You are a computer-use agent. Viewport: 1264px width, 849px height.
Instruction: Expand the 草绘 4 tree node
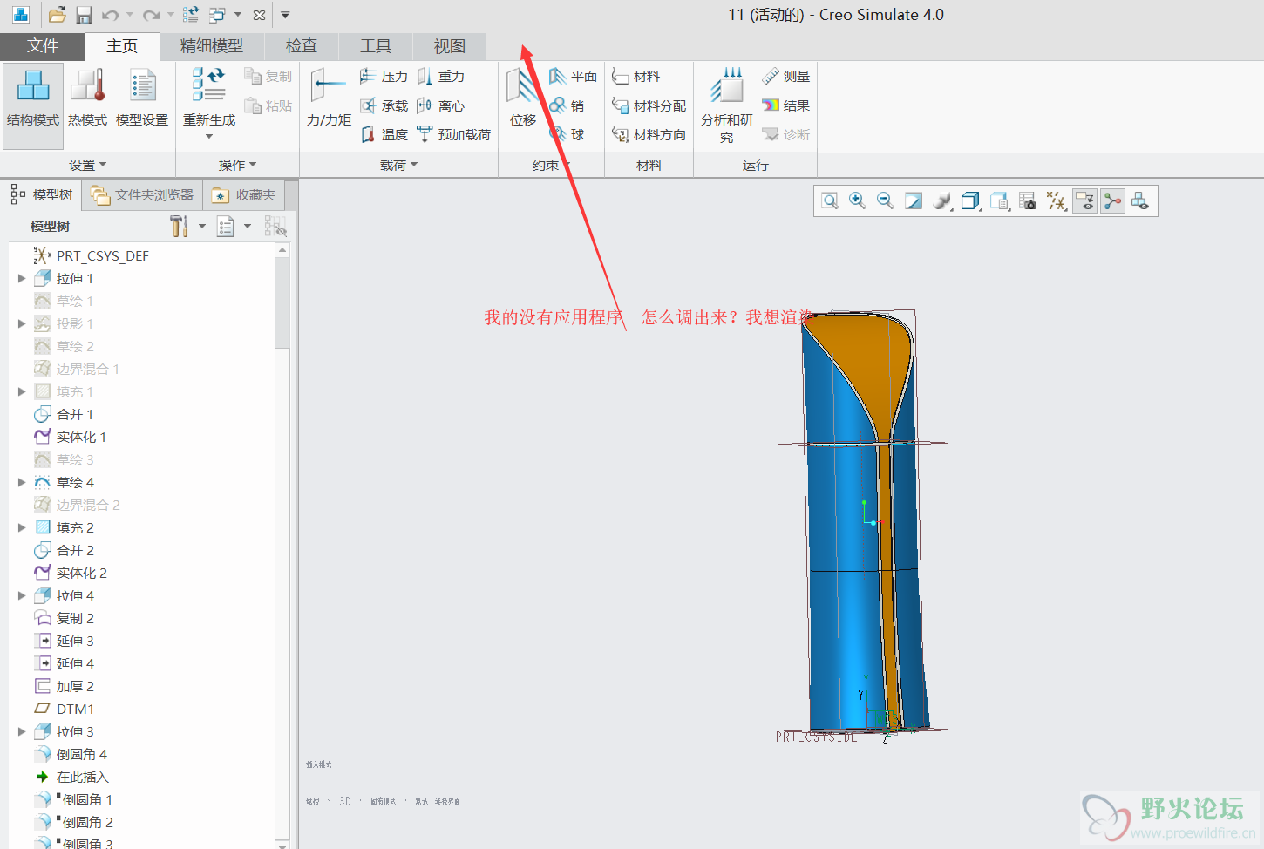point(22,482)
